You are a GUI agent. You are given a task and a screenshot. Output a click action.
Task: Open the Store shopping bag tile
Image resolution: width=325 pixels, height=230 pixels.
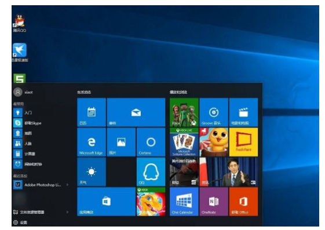click(x=107, y=202)
